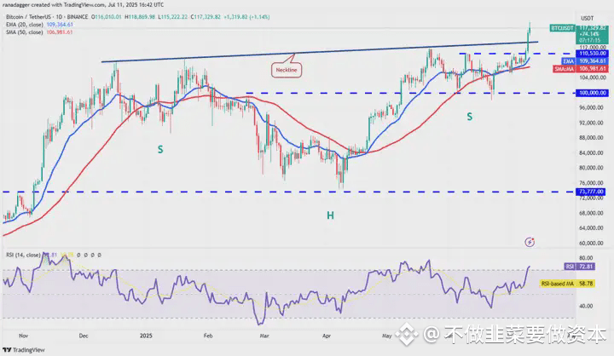Viewport: 614px width, 356px height.
Task: Click the May label on time axis
Action: pyautogui.click(x=387, y=336)
